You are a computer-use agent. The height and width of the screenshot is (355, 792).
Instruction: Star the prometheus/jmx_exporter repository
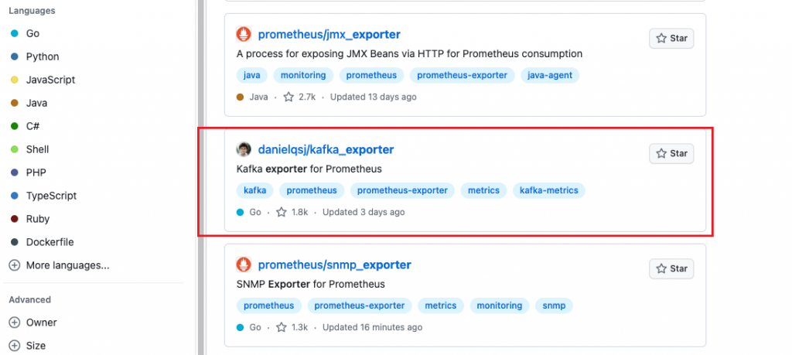(671, 39)
